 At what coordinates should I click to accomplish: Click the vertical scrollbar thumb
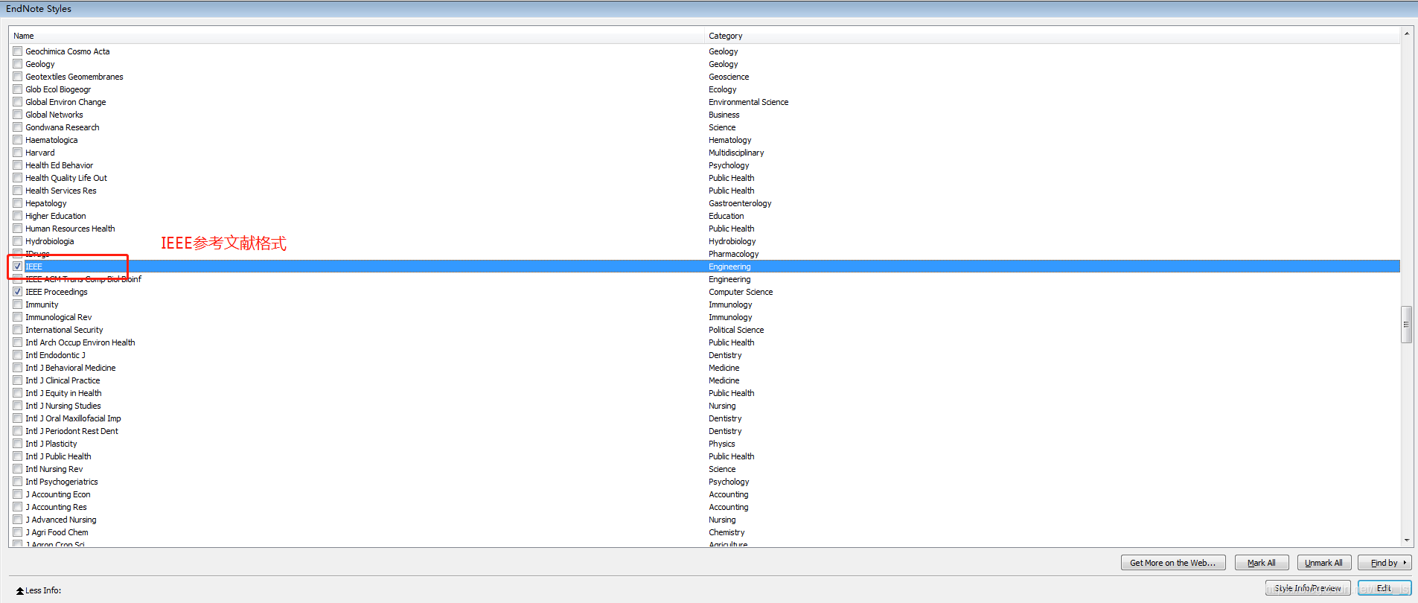coord(1406,325)
